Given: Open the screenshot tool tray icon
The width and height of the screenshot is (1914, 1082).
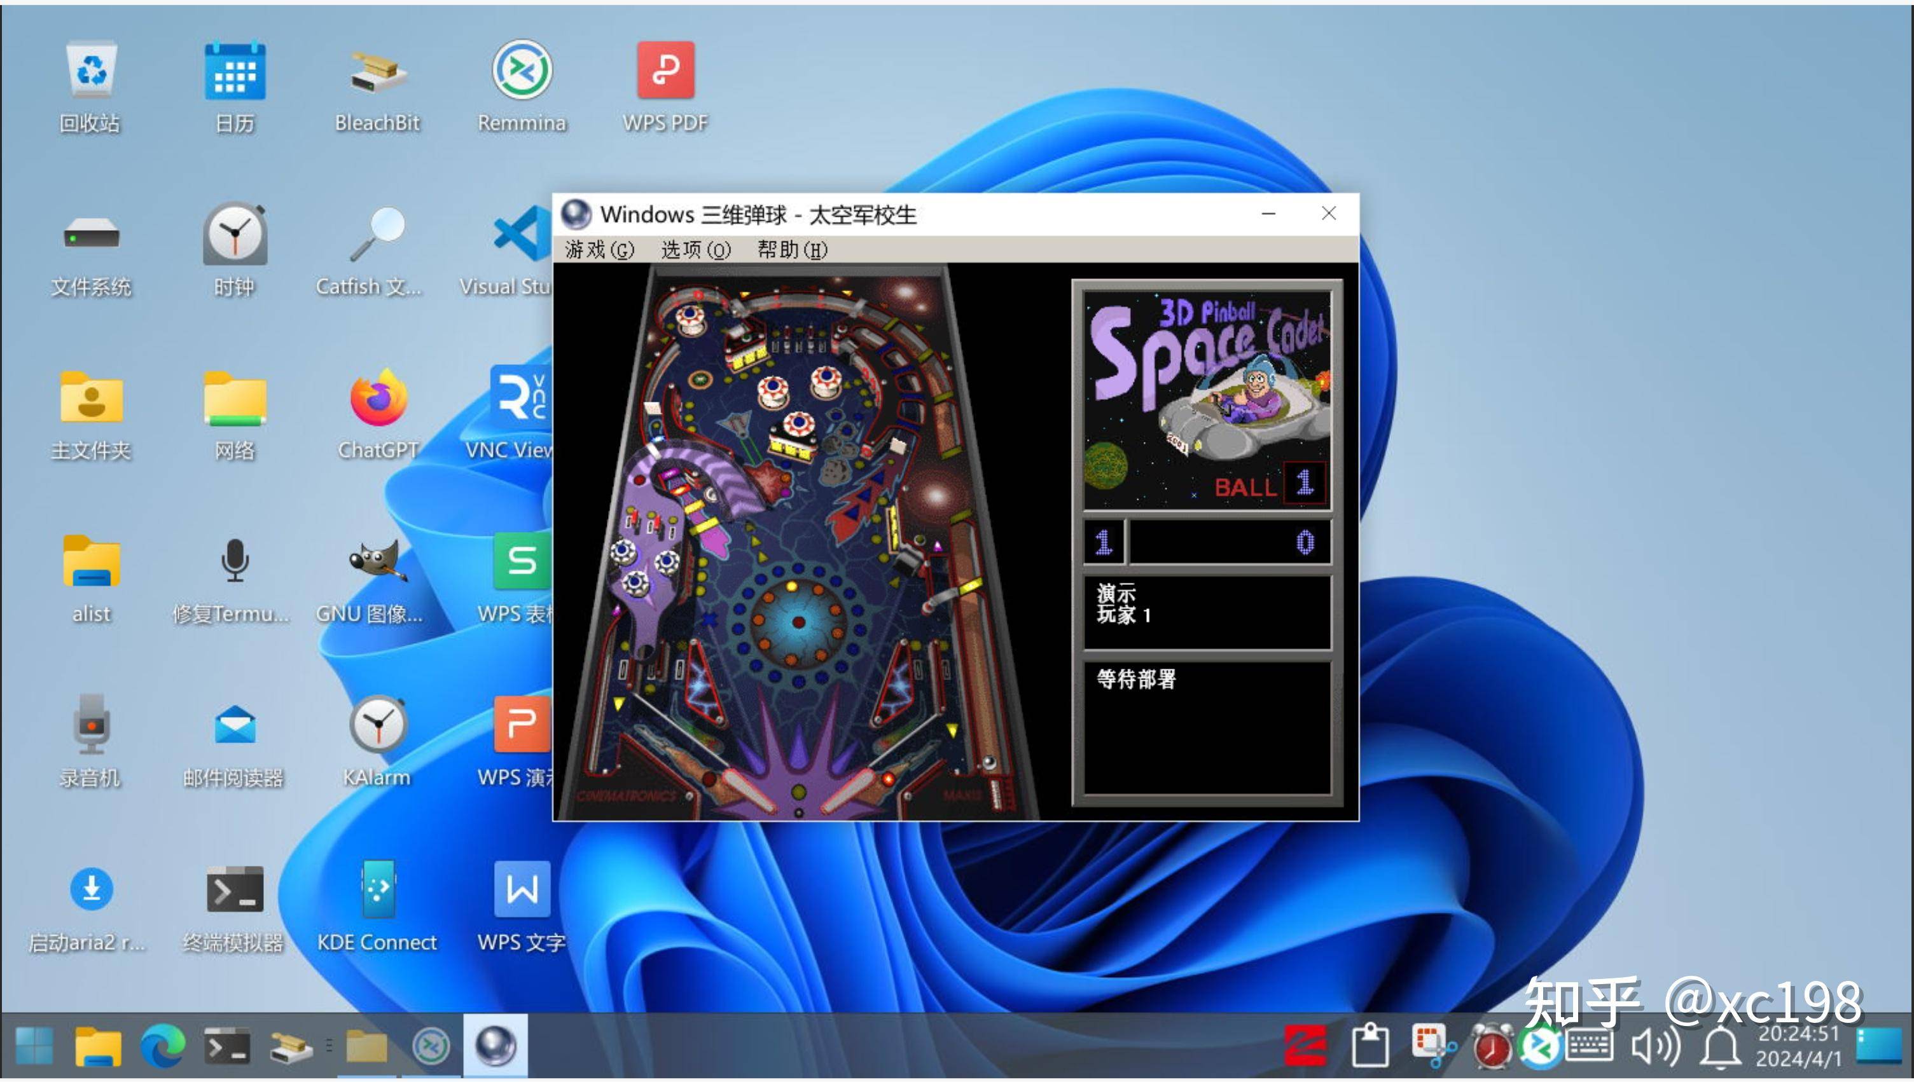Looking at the screenshot, I should click(x=1434, y=1046).
